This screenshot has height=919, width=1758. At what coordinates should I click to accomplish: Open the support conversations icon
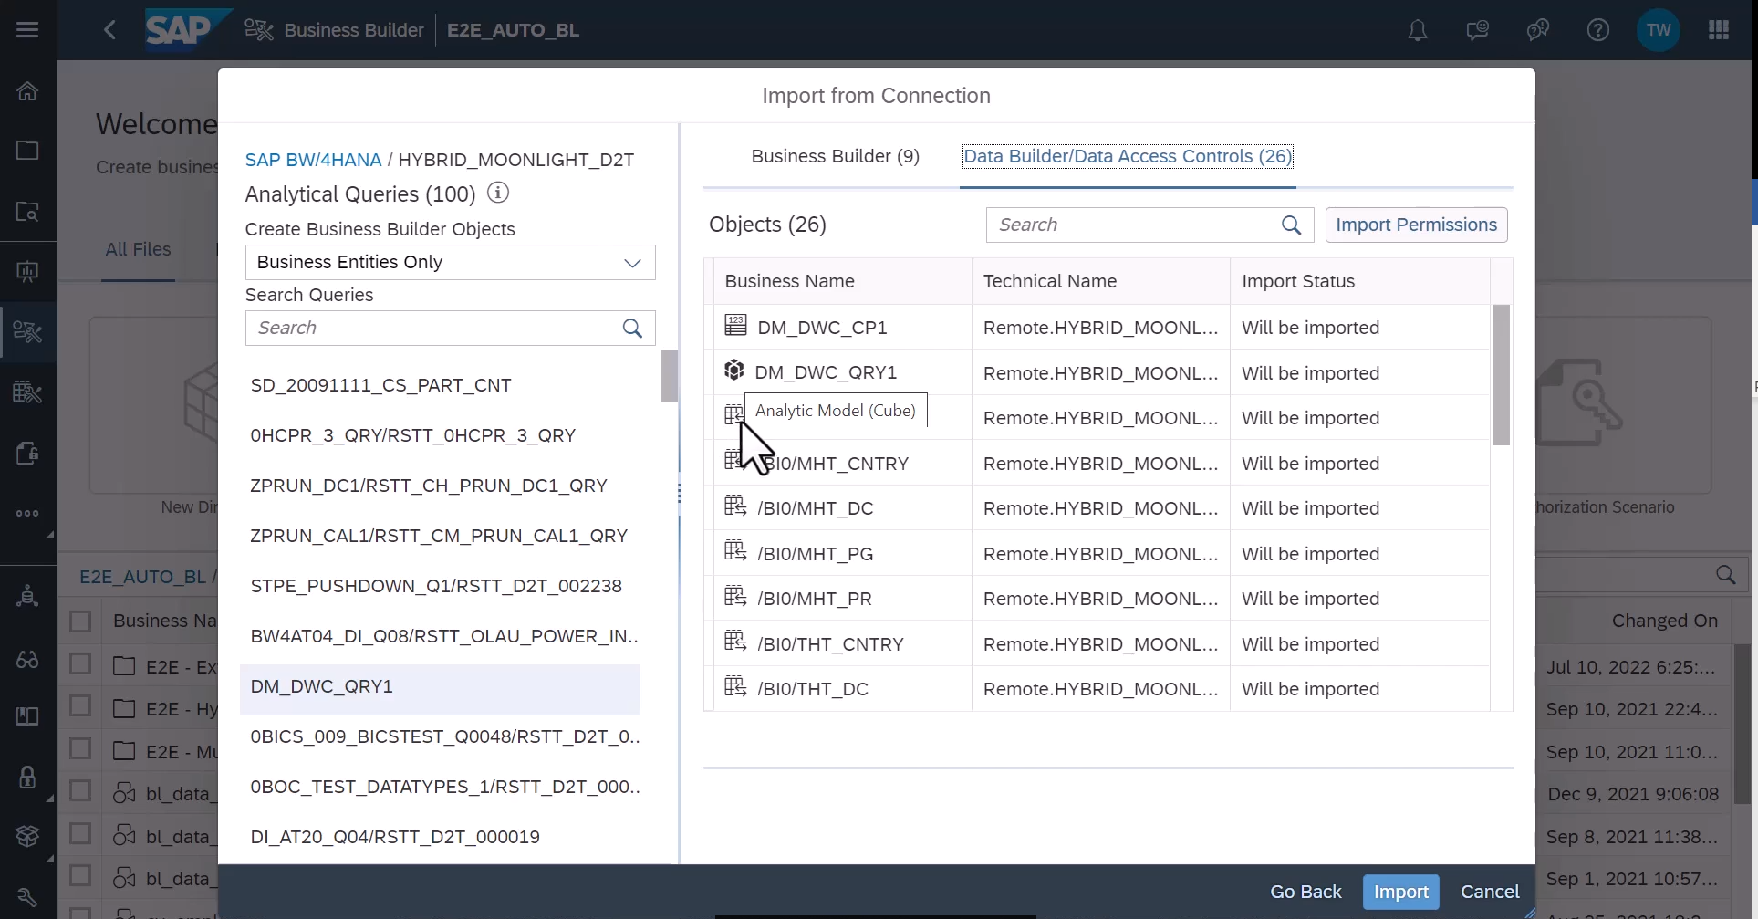(x=1538, y=30)
